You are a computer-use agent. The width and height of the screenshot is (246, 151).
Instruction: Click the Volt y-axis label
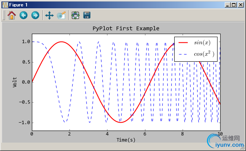(x=15, y=82)
